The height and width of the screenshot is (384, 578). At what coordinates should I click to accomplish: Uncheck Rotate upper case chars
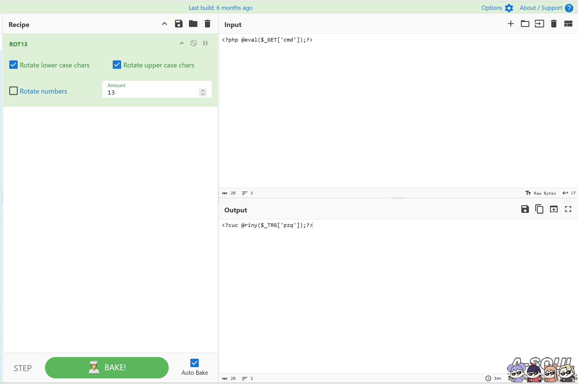(x=117, y=65)
